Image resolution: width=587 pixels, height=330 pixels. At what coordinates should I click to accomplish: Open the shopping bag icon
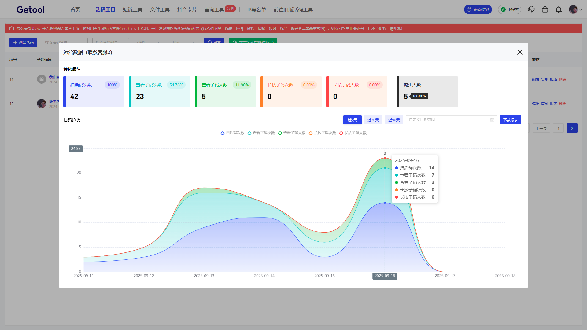coord(545,9)
